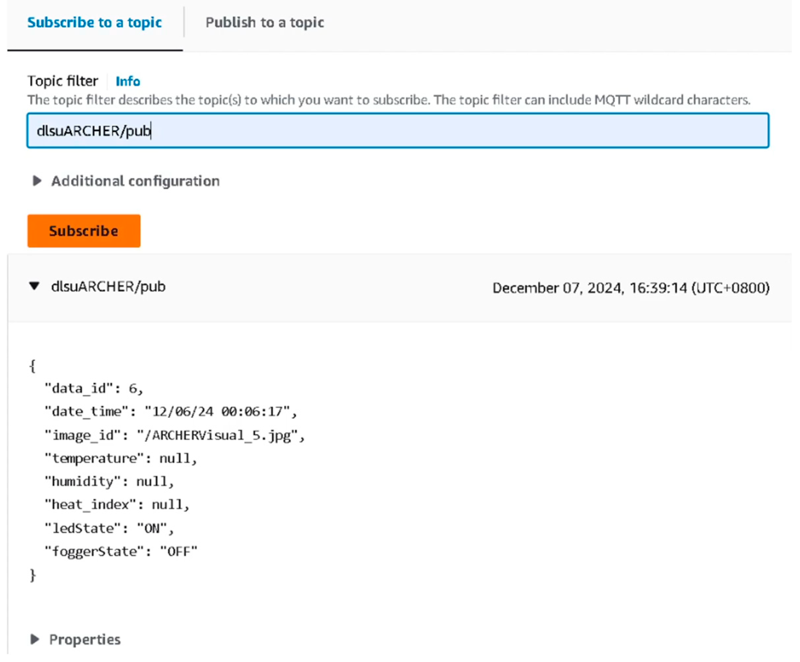The image size is (800, 662).
Task: Expand Additional configuration triangle
Action: (x=36, y=181)
